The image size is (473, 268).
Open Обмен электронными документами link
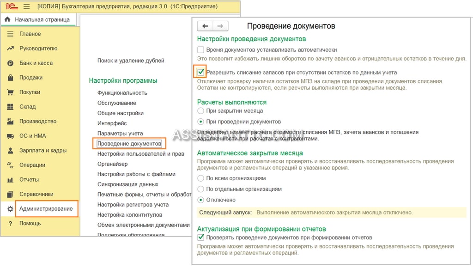tap(144, 225)
